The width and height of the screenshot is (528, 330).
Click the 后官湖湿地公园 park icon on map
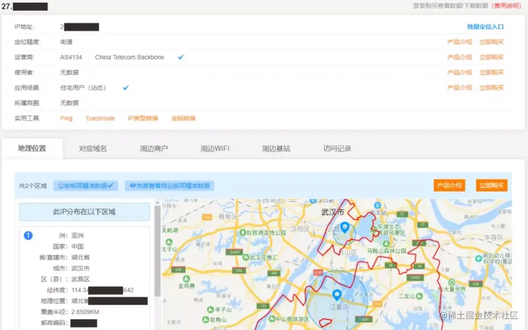click(243, 232)
